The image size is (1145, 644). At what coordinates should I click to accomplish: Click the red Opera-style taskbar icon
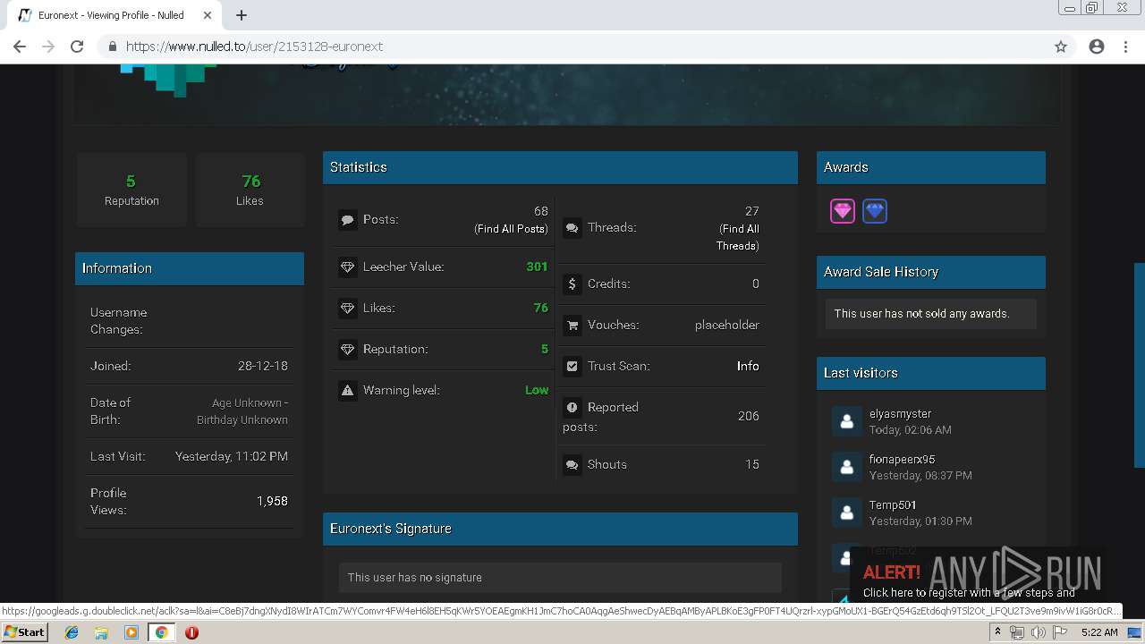point(191,632)
